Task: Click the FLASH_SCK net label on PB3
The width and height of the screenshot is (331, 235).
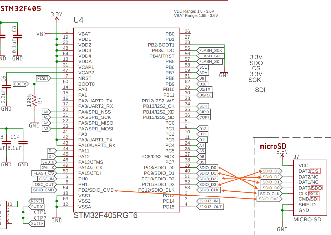Action: [210, 51]
